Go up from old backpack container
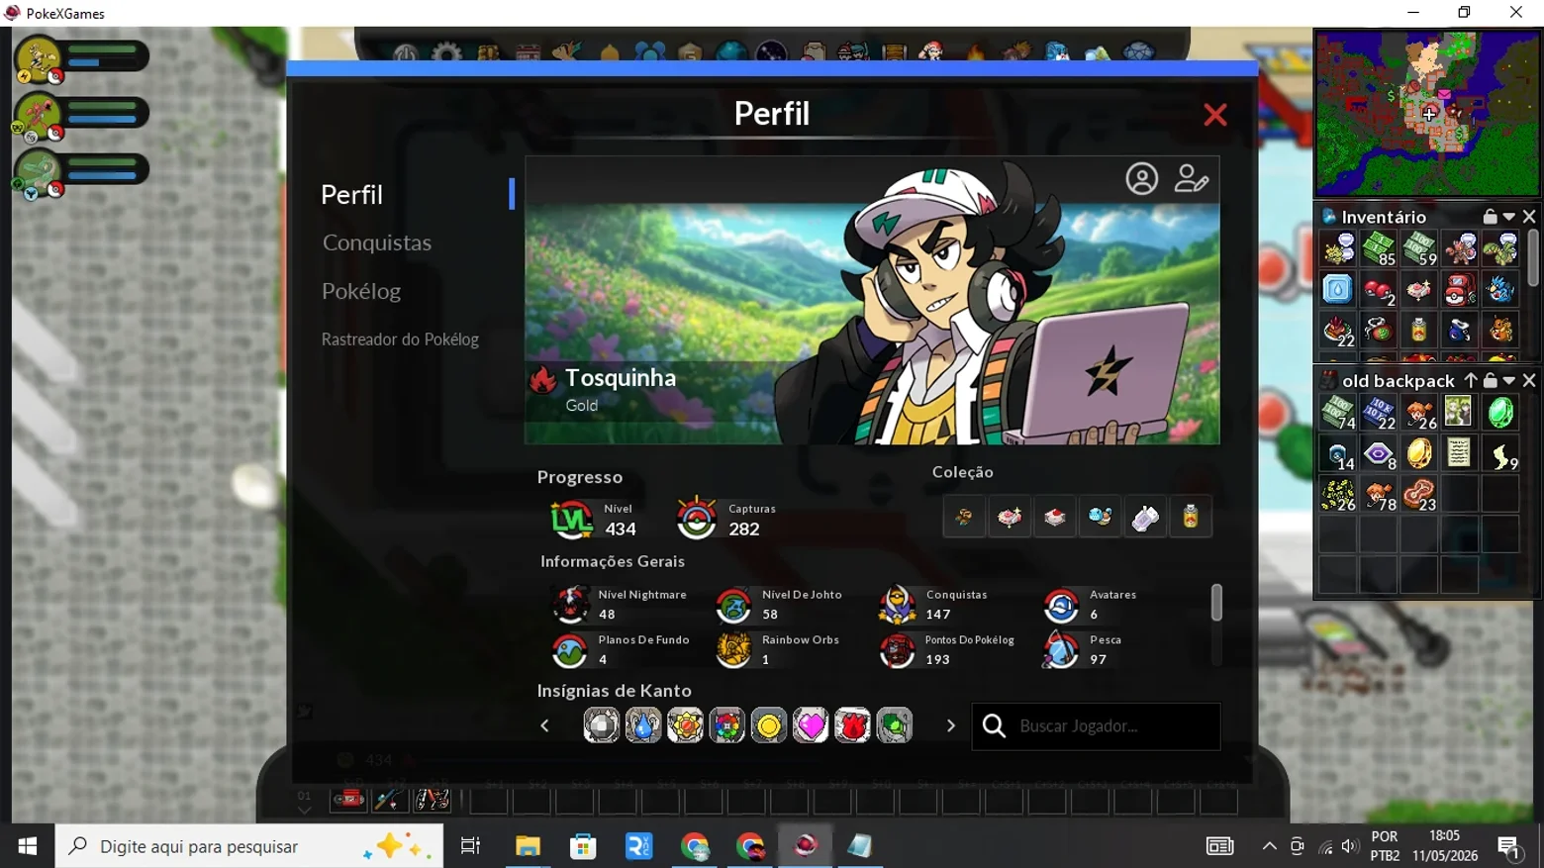1544x868 pixels. [x=1471, y=381]
